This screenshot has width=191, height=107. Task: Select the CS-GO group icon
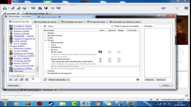pos(11,51)
